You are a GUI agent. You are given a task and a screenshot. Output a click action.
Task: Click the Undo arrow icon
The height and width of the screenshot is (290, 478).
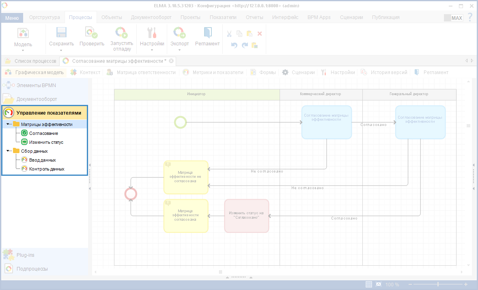[x=234, y=45]
